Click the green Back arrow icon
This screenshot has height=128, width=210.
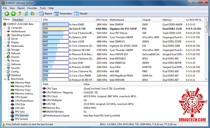coord(7,13)
